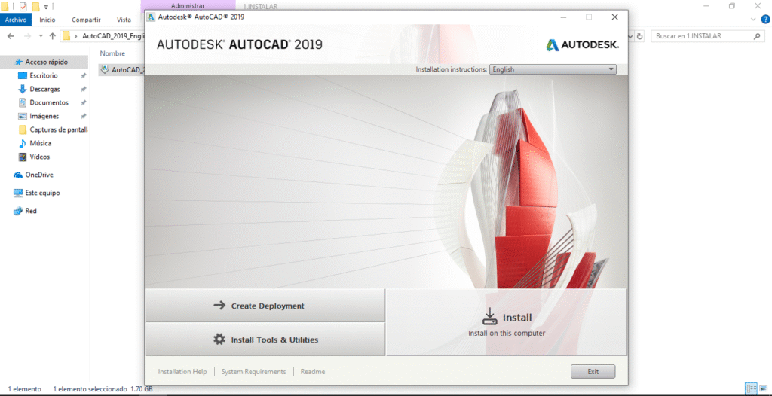Refresh the Explorer folder view
The image size is (772, 396).
pos(639,36)
